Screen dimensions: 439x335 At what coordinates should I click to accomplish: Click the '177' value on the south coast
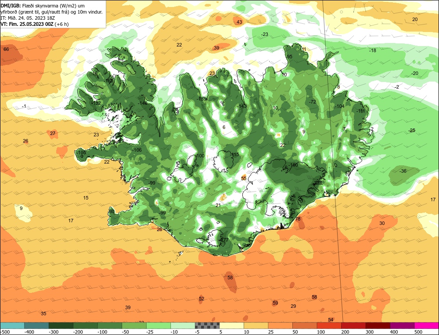click(x=224, y=240)
